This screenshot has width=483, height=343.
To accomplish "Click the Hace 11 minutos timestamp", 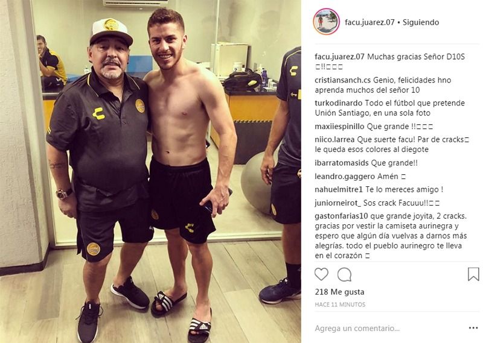I will 340,304.
